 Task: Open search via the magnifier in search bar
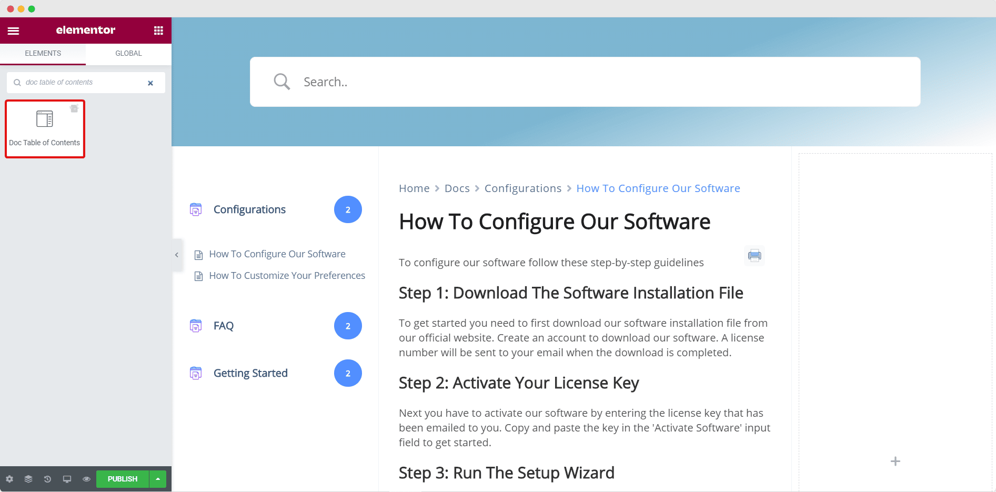(281, 81)
